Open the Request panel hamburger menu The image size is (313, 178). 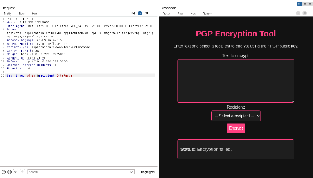point(153,13)
